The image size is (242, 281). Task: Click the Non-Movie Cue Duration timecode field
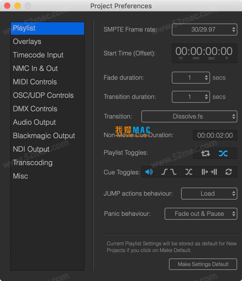click(215, 135)
